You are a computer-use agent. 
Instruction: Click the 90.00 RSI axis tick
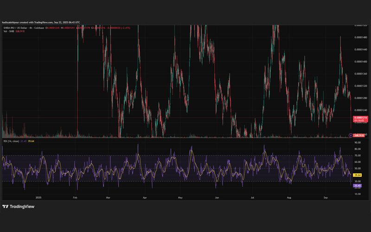point(358,142)
